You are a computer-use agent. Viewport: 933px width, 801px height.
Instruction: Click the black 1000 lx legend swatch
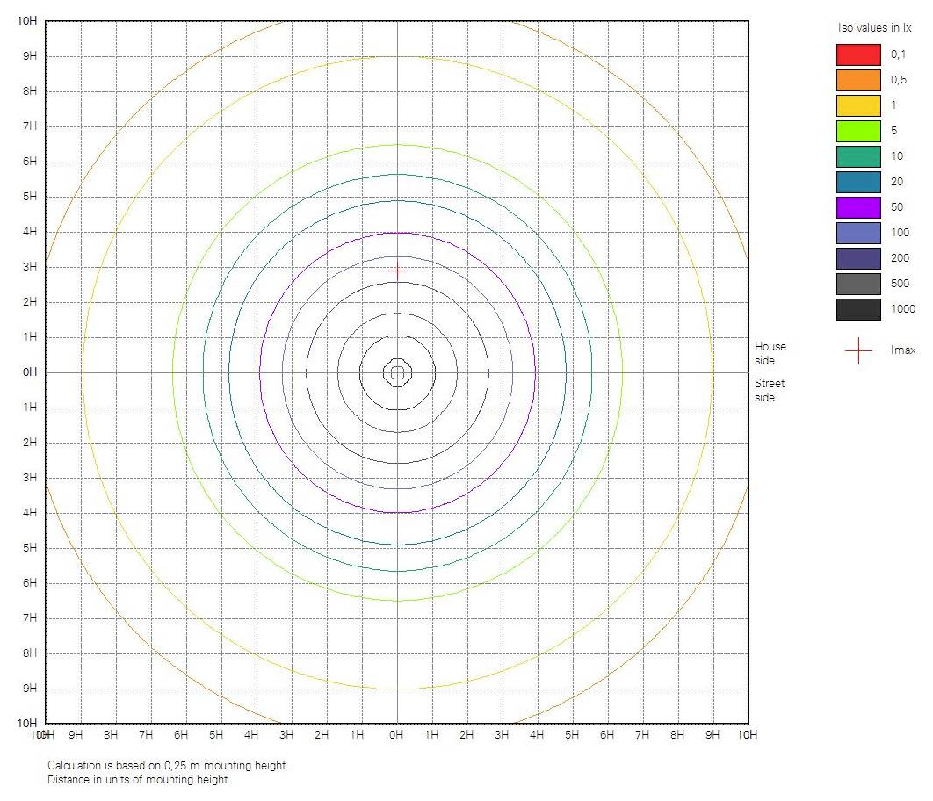(858, 309)
